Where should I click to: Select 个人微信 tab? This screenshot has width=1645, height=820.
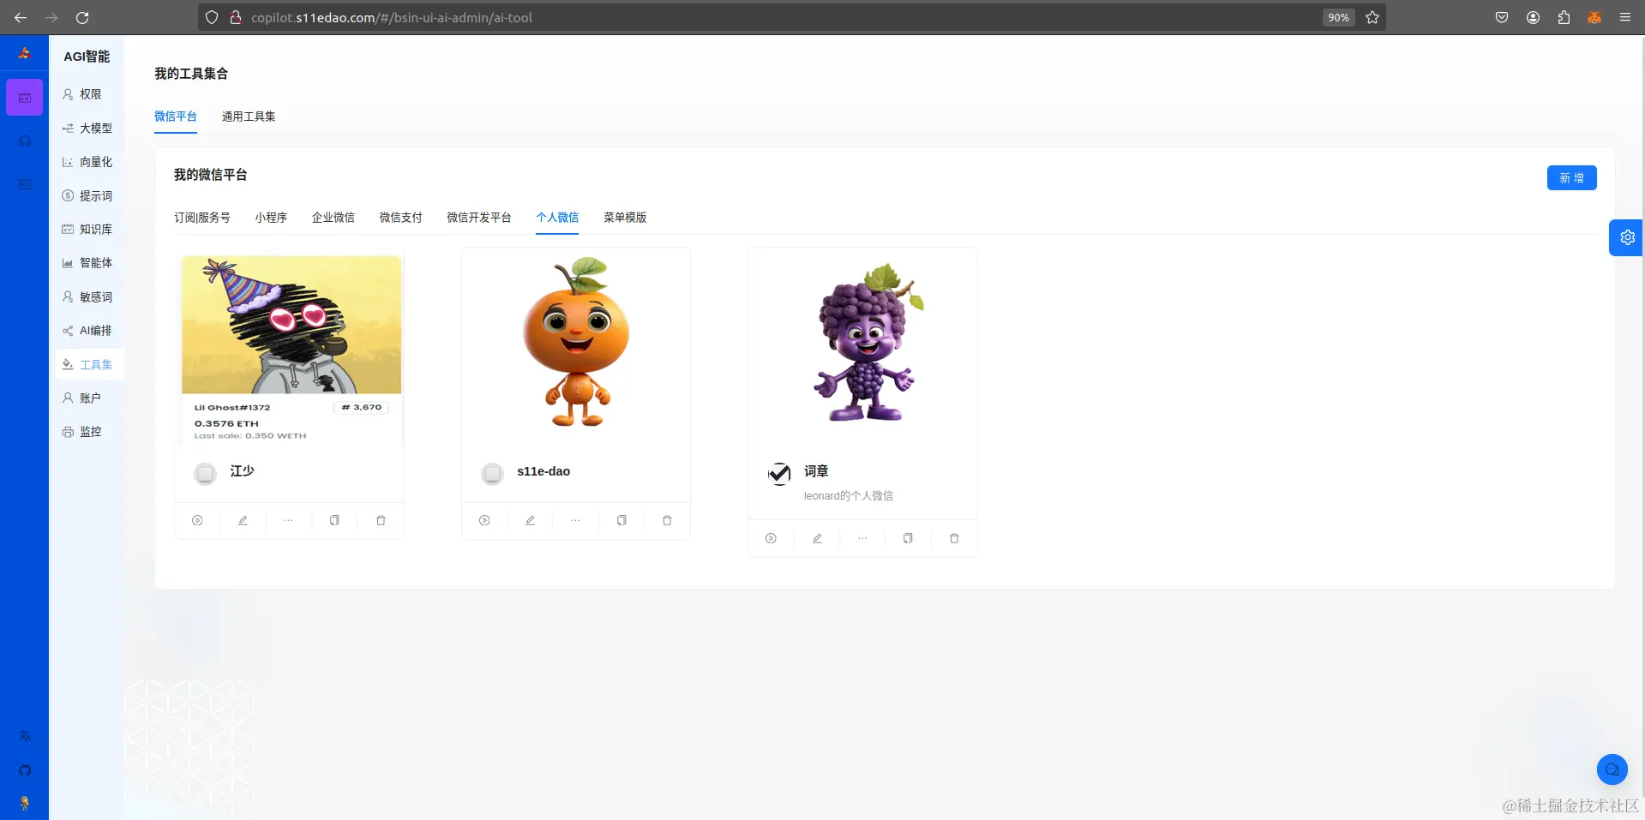[557, 218]
